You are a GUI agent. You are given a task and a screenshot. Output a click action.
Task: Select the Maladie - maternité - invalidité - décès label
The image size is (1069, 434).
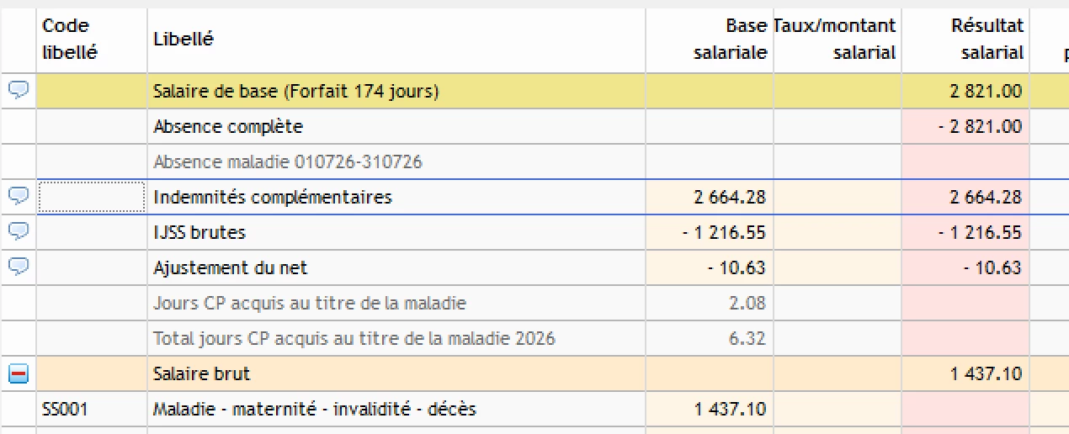tap(315, 410)
